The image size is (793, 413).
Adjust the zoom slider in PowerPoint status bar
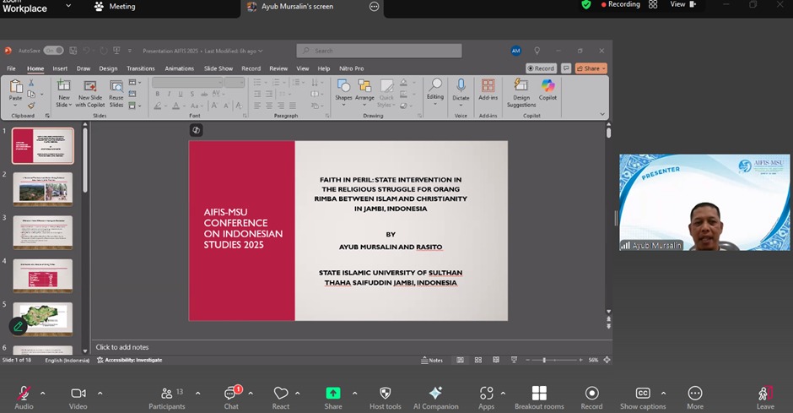click(544, 360)
